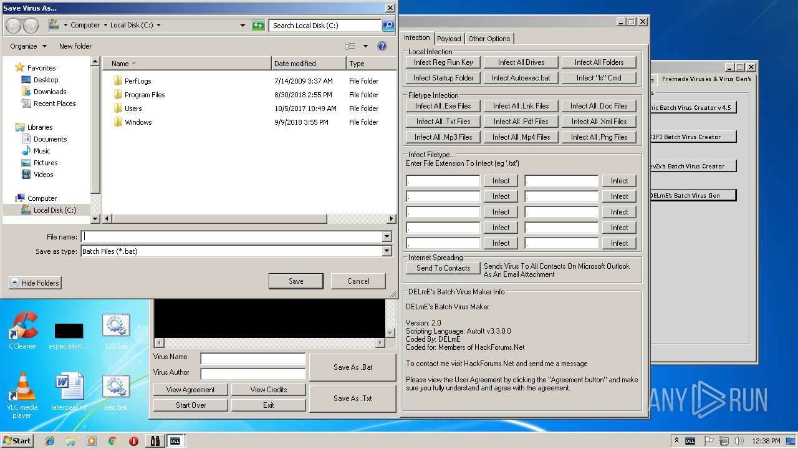
Task: Click the clock showing 12:38 PM
Action: tap(766, 441)
